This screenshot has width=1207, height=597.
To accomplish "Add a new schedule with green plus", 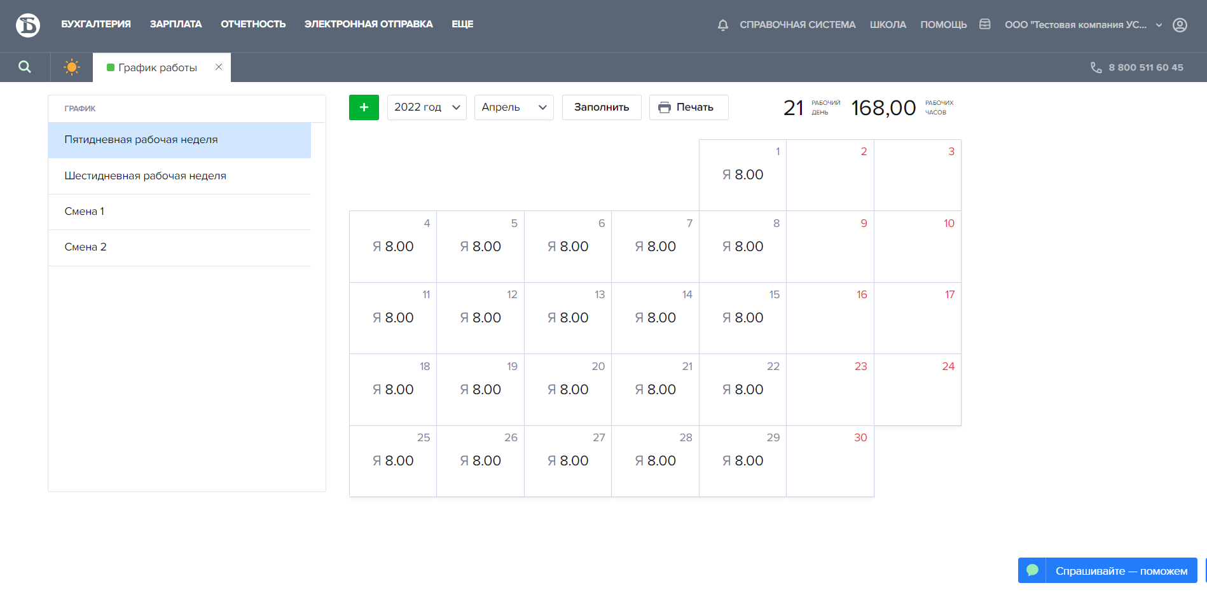I will pyautogui.click(x=364, y=107).
